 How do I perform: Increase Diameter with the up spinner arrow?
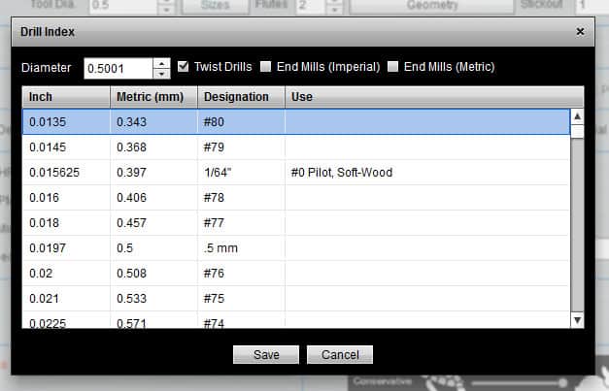click(x=162, y=63)
